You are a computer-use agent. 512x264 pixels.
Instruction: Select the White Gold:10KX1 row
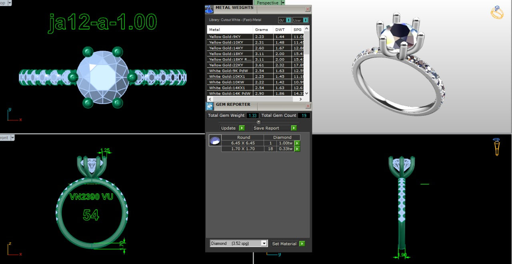pyautogui.click(x=256, y=77)
